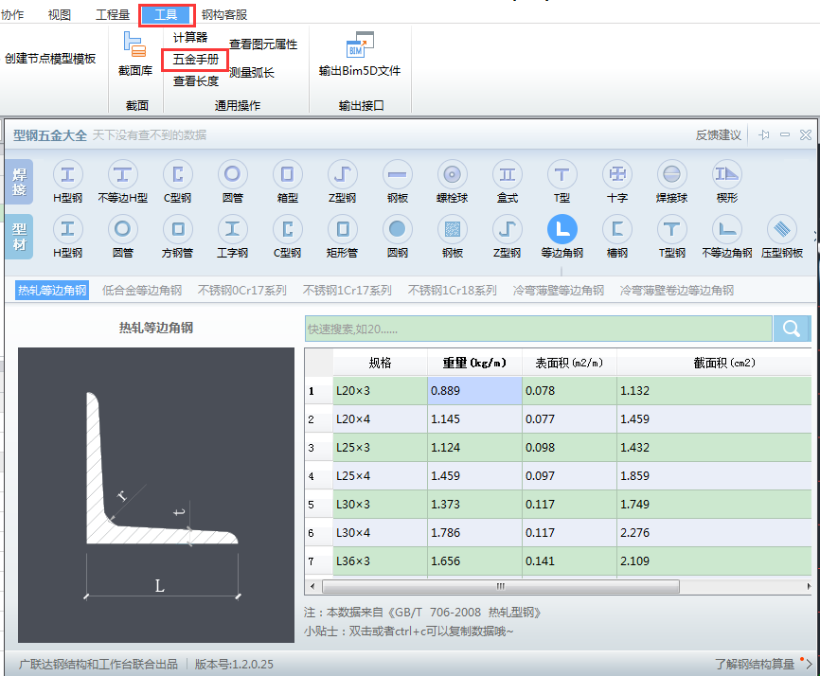Pick the welded 钢板 plate icon

397,174
